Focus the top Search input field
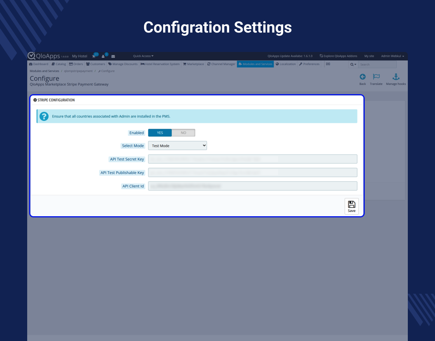 tap(377, 64)
